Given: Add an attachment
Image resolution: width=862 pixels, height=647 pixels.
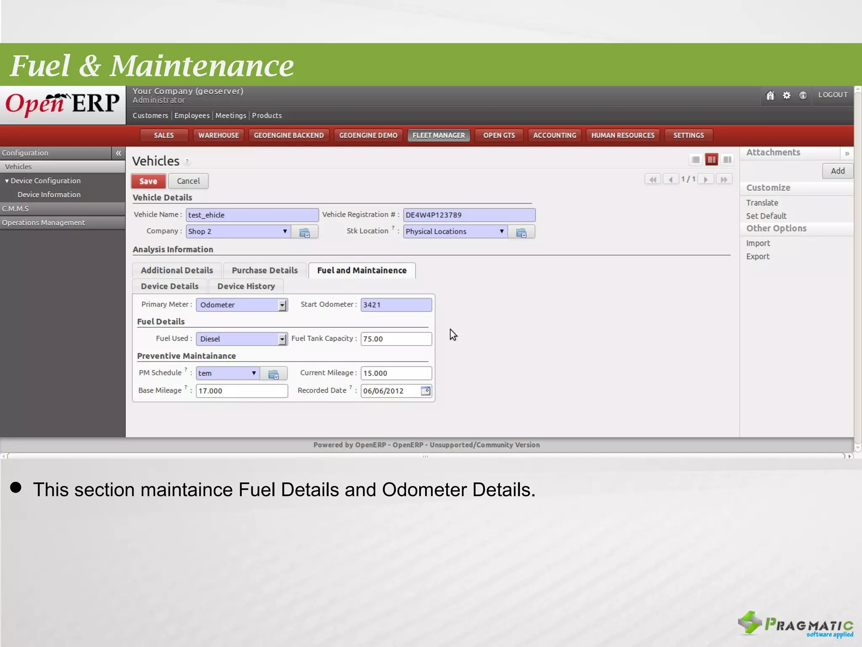Looking at the screenshot, I should tap(838, 171).
